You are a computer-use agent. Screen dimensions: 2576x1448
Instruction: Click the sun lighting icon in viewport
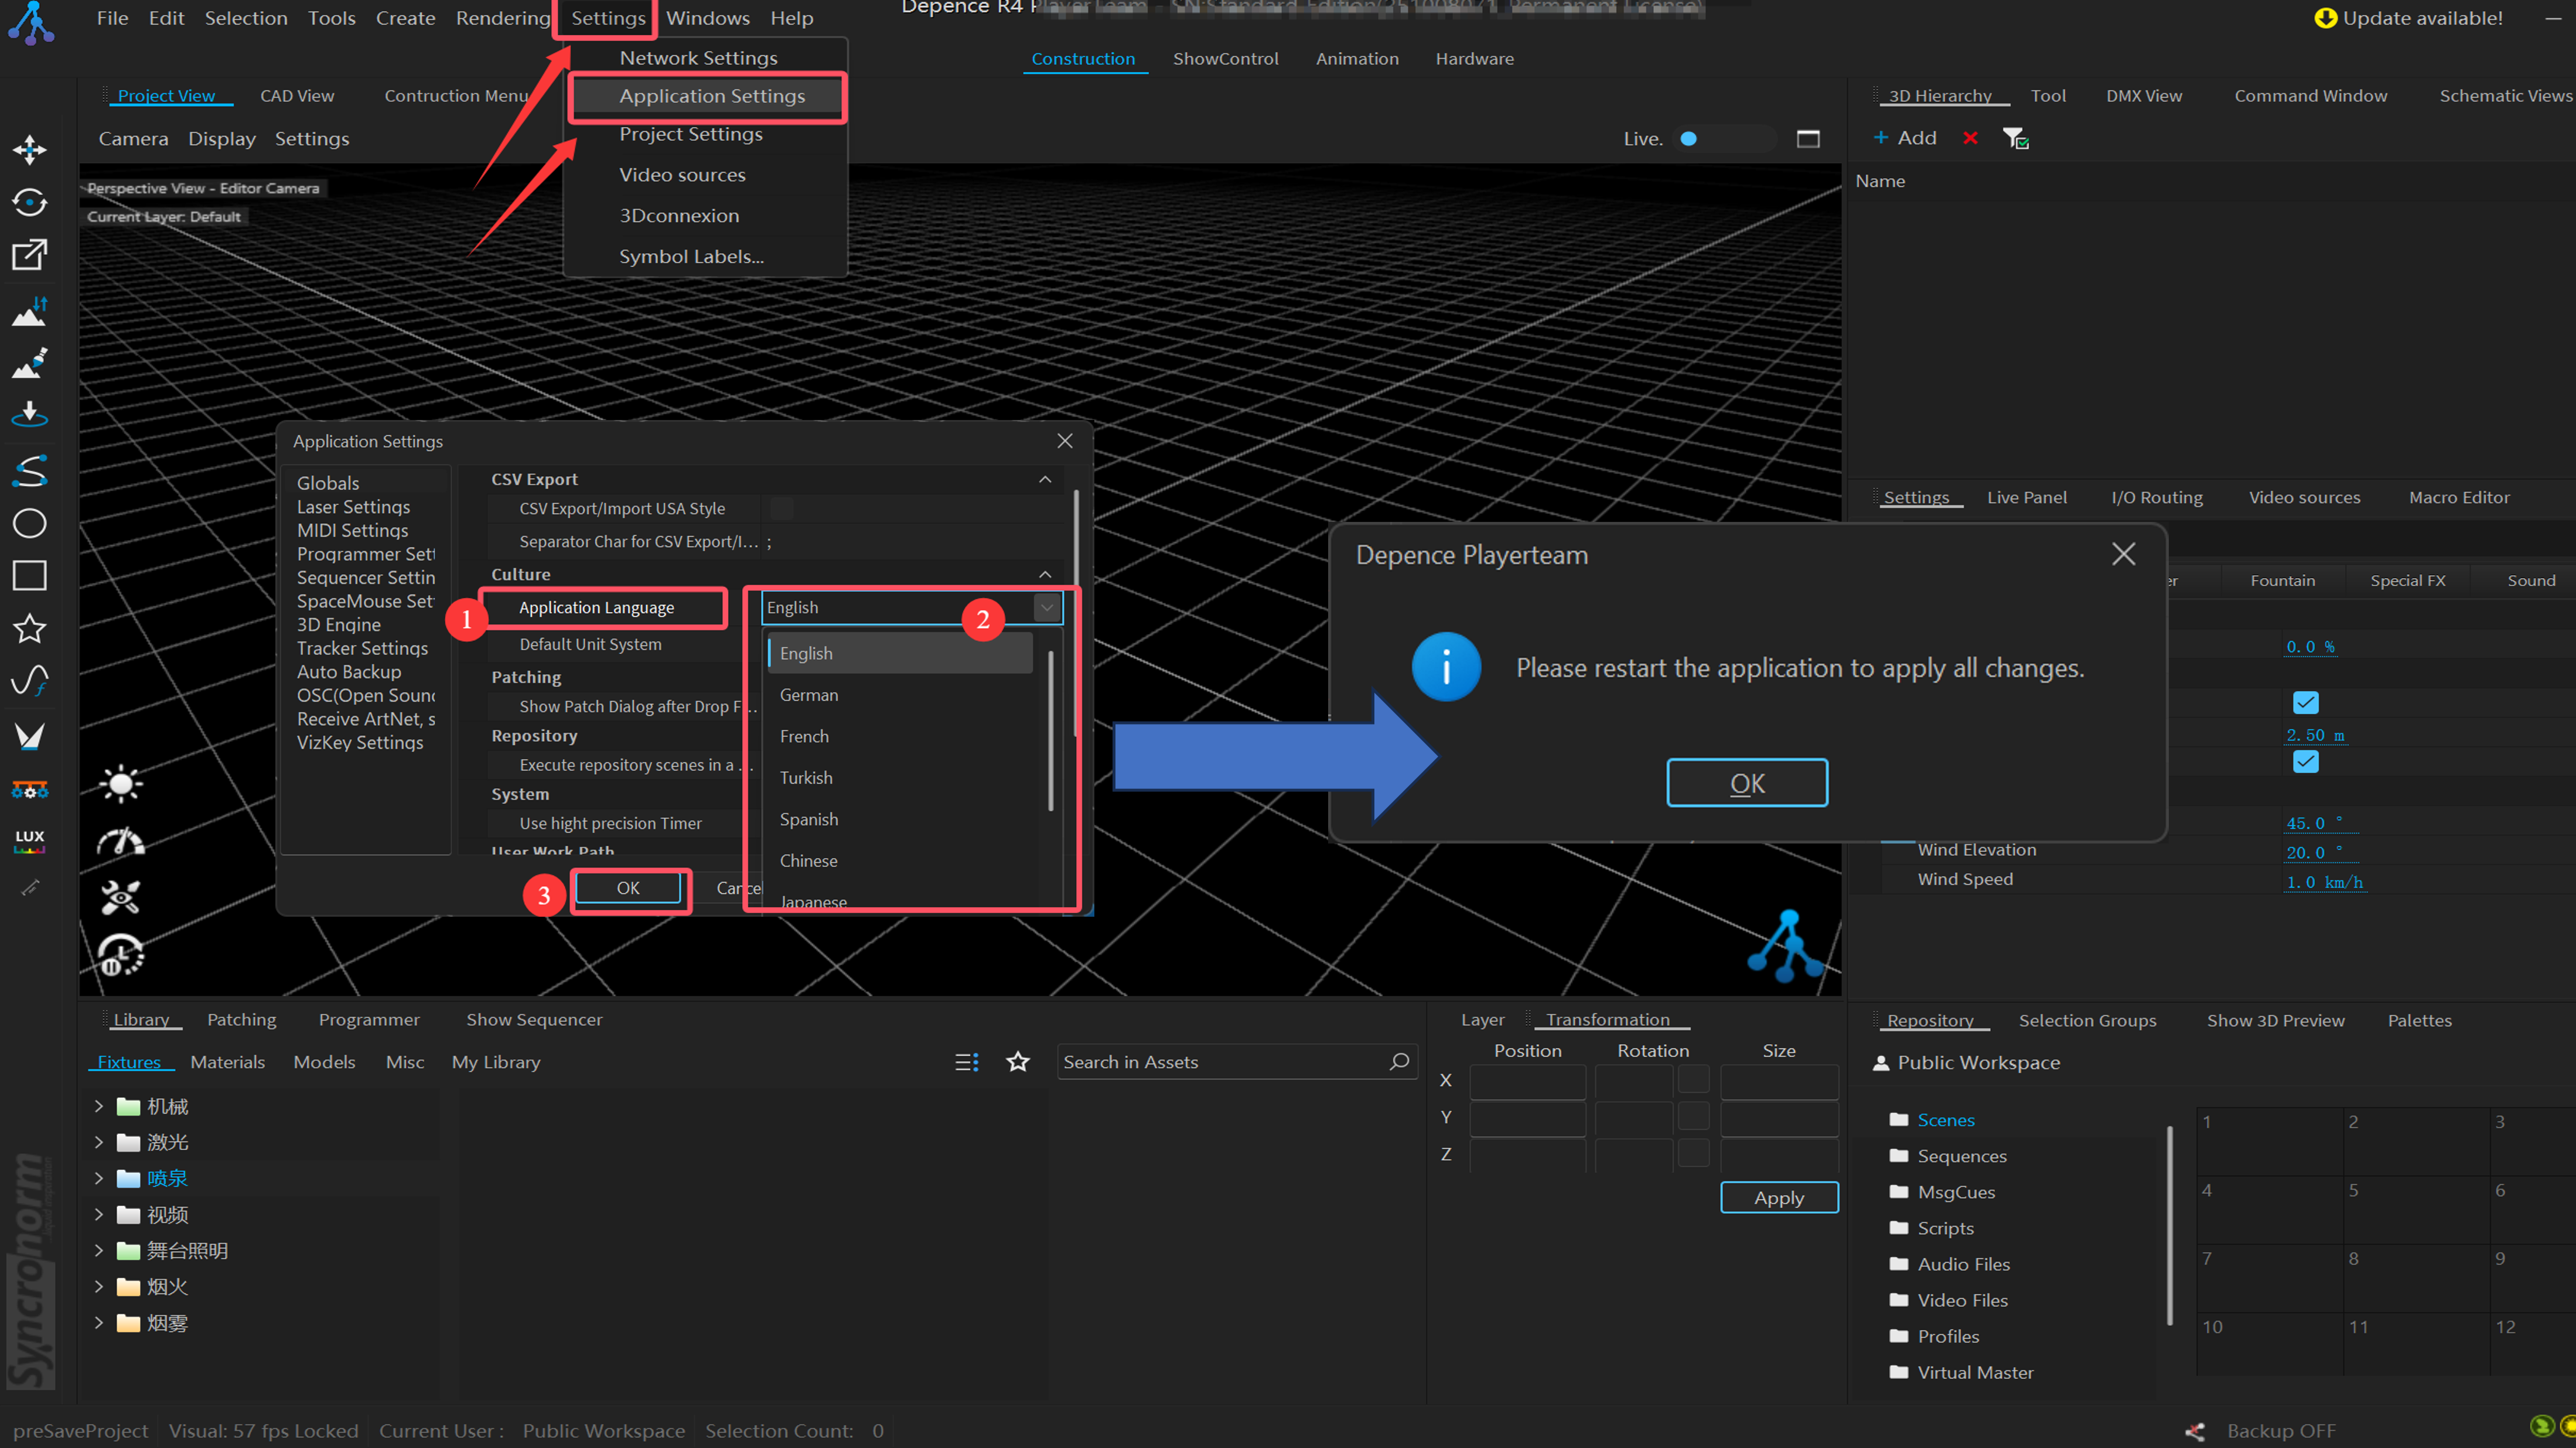tap(121, 784)
